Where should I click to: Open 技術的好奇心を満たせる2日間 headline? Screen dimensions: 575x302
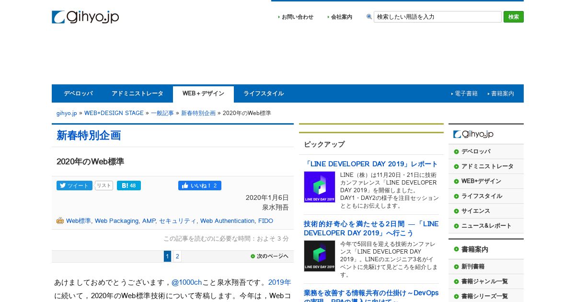pos(371,228)
